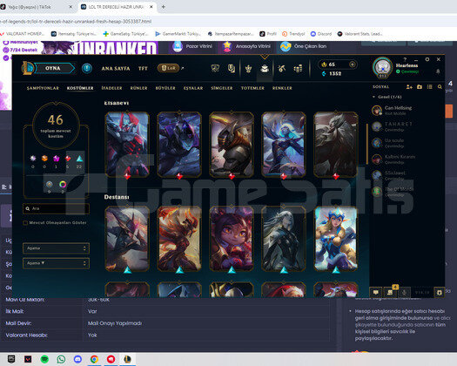The height and width of the screenshot is (366, 457).
Task: Select the Renkler chroma tab
Action: [x=282, y=88]
